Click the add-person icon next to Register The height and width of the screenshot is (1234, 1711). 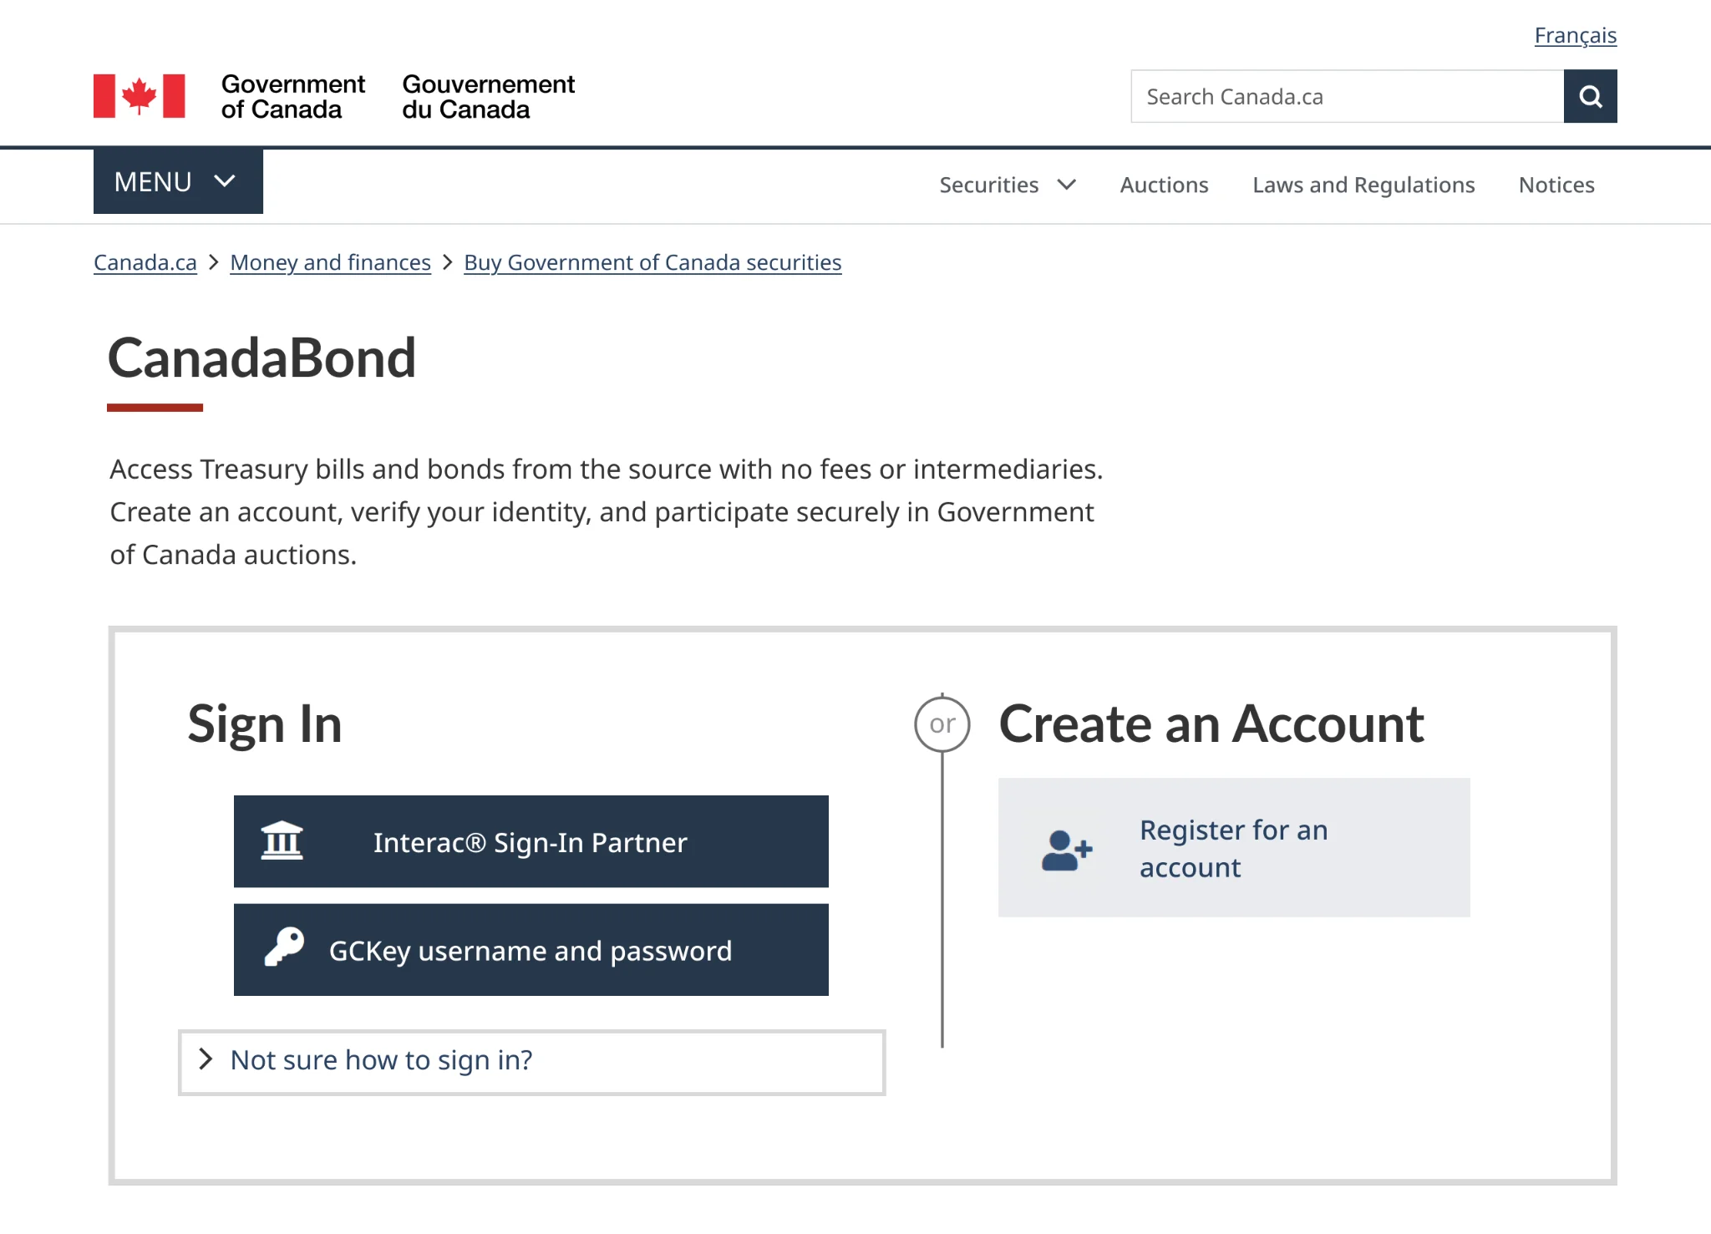[1064, 849]
